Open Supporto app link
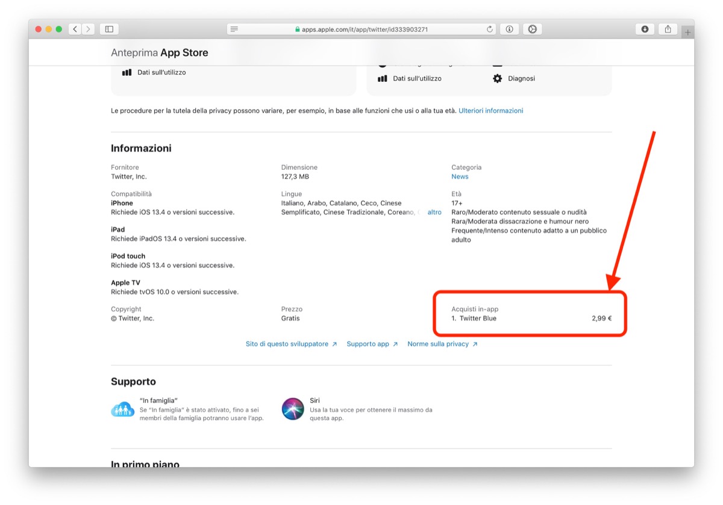The image size is (723, 505). tap(372, 344)
